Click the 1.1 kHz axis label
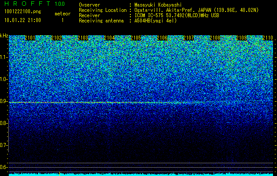277x176 pixels. (4, 57)
